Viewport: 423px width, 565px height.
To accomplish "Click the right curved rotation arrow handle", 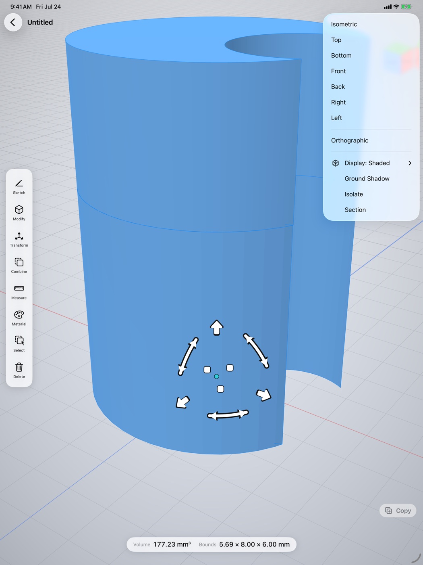I will pos(256,351).
